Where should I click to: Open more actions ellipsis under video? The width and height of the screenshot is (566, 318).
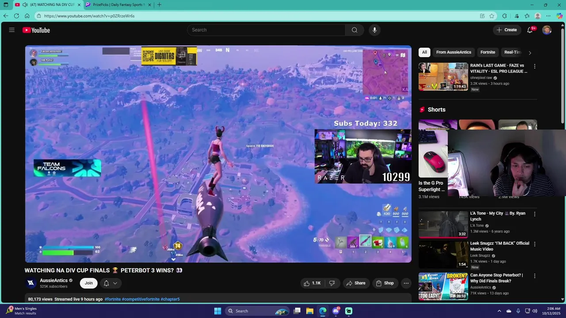[x=406, y=283]
